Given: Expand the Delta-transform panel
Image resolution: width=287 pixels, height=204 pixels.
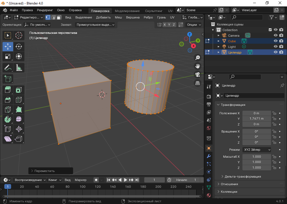Looking at the screenshot, I should pos(242,177).
